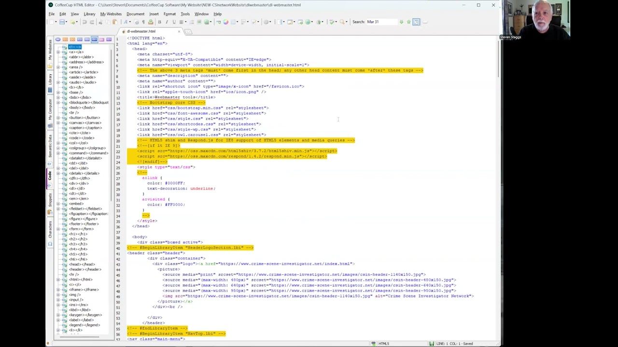618x347 pixels.
Task: Toggle Bold formatting in the toolbar
Action: point(159,22)
